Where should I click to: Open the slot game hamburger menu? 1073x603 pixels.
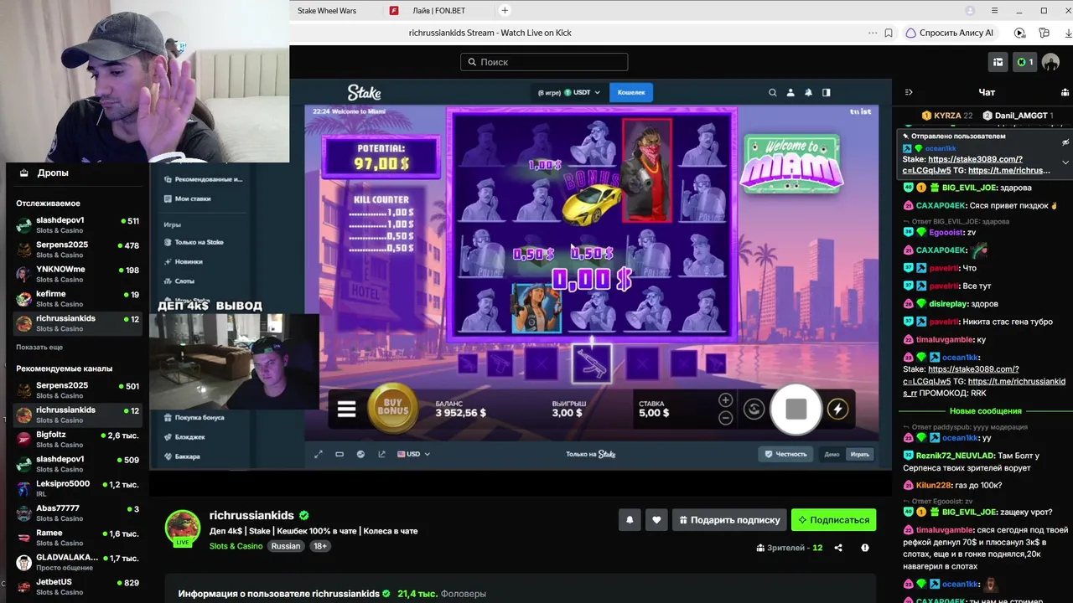pos(346,410)
